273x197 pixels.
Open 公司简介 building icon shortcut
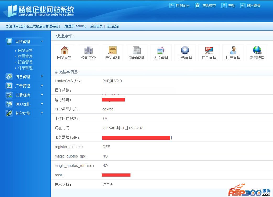[x=89, y=50]
